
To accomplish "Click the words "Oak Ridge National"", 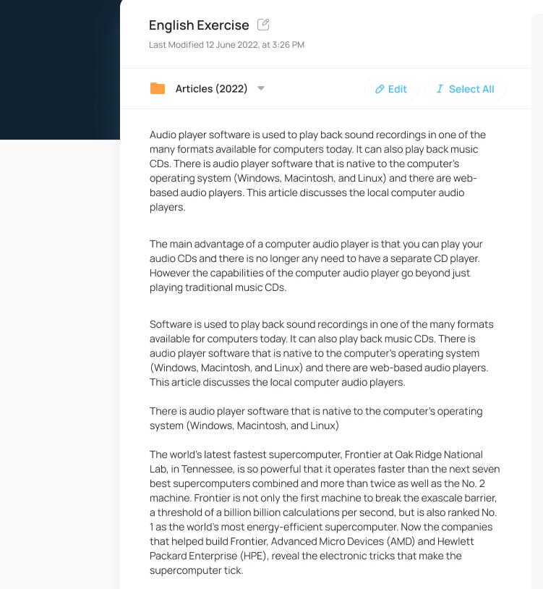I will tap(439, 454).
